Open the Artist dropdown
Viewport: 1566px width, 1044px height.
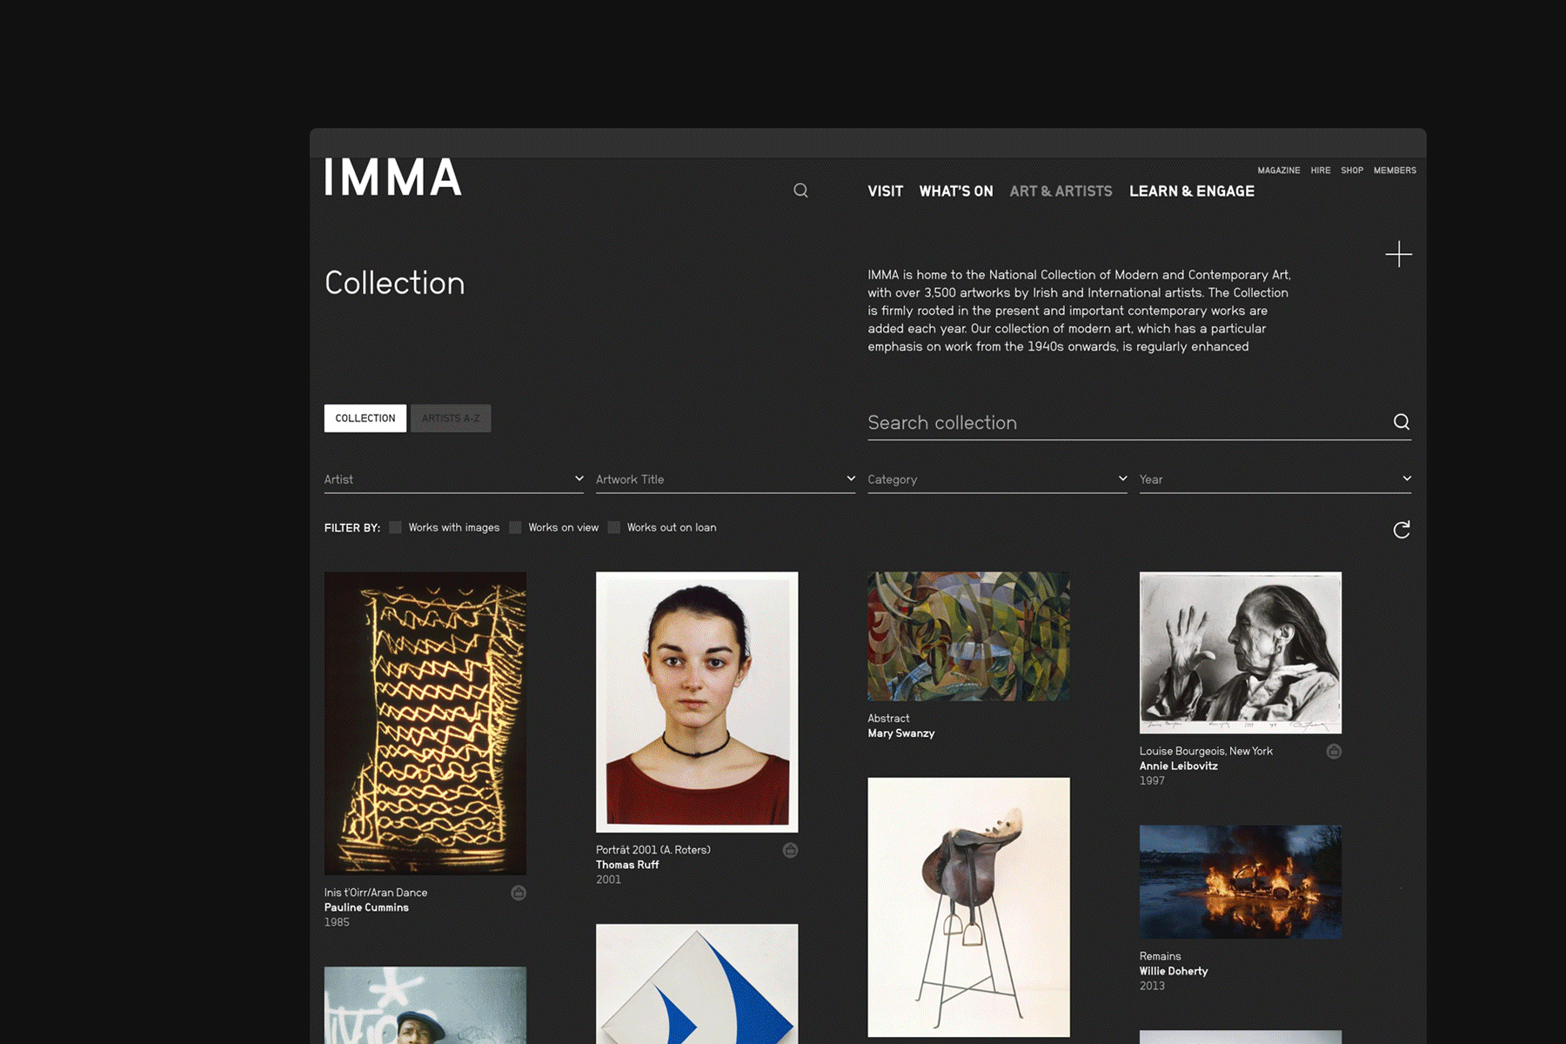click(x=453, y=479)
